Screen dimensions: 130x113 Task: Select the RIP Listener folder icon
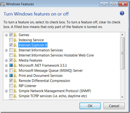click(x=15, y=86)
